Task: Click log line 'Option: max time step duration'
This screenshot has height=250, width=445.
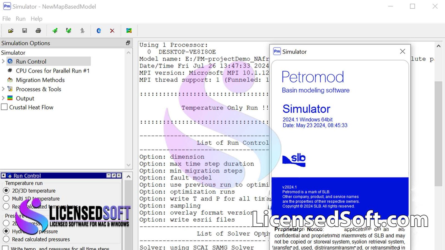Action: 197,164
